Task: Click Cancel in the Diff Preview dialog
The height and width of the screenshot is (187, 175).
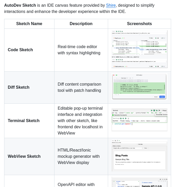Action: point(156,97)
